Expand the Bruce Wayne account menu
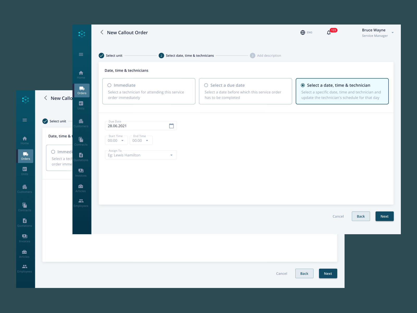The width and height of the screenshot is (417, 313). 393,32
